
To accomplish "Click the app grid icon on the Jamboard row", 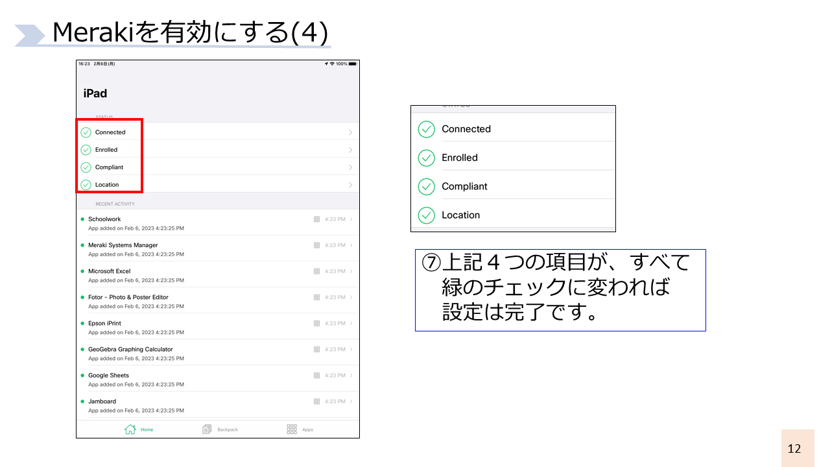I will (316, 401).
